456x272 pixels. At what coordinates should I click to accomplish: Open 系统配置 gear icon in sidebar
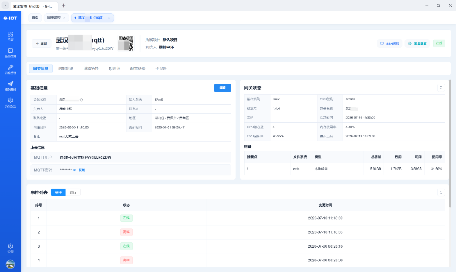[10, 102]
